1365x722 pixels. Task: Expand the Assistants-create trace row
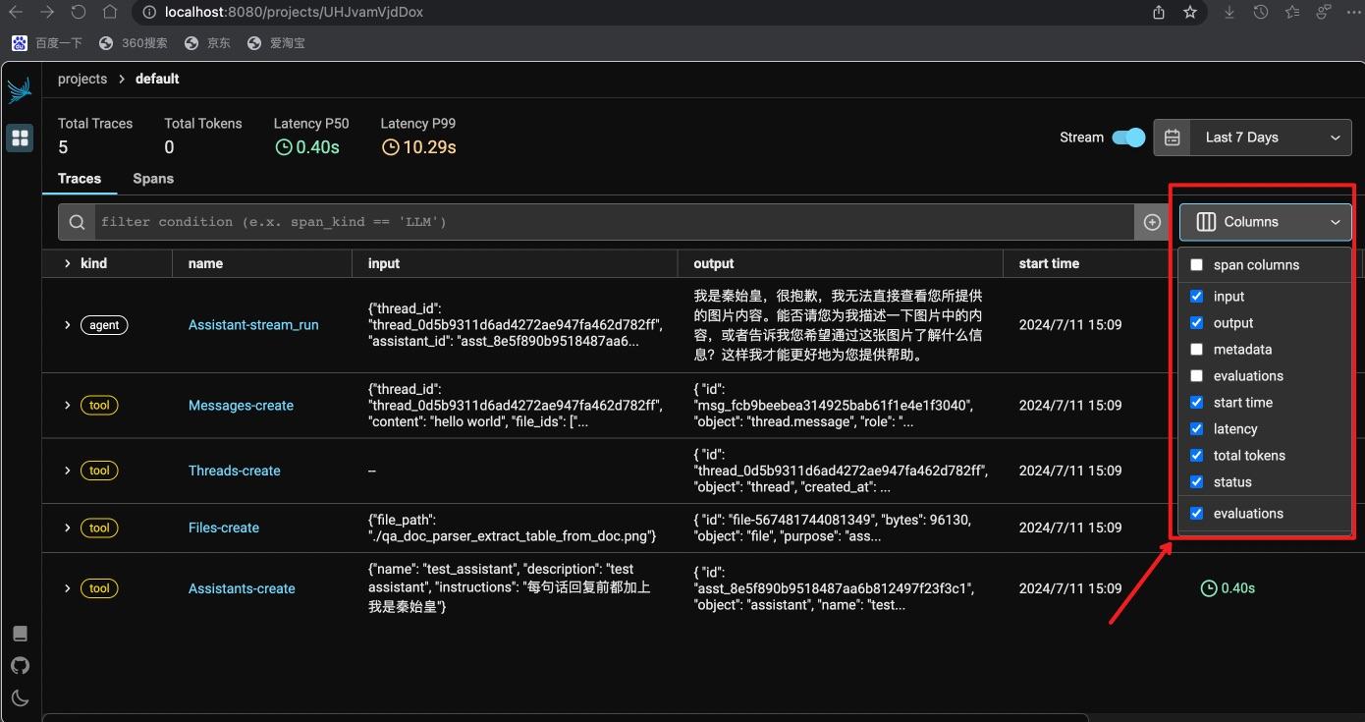(67, 588)
